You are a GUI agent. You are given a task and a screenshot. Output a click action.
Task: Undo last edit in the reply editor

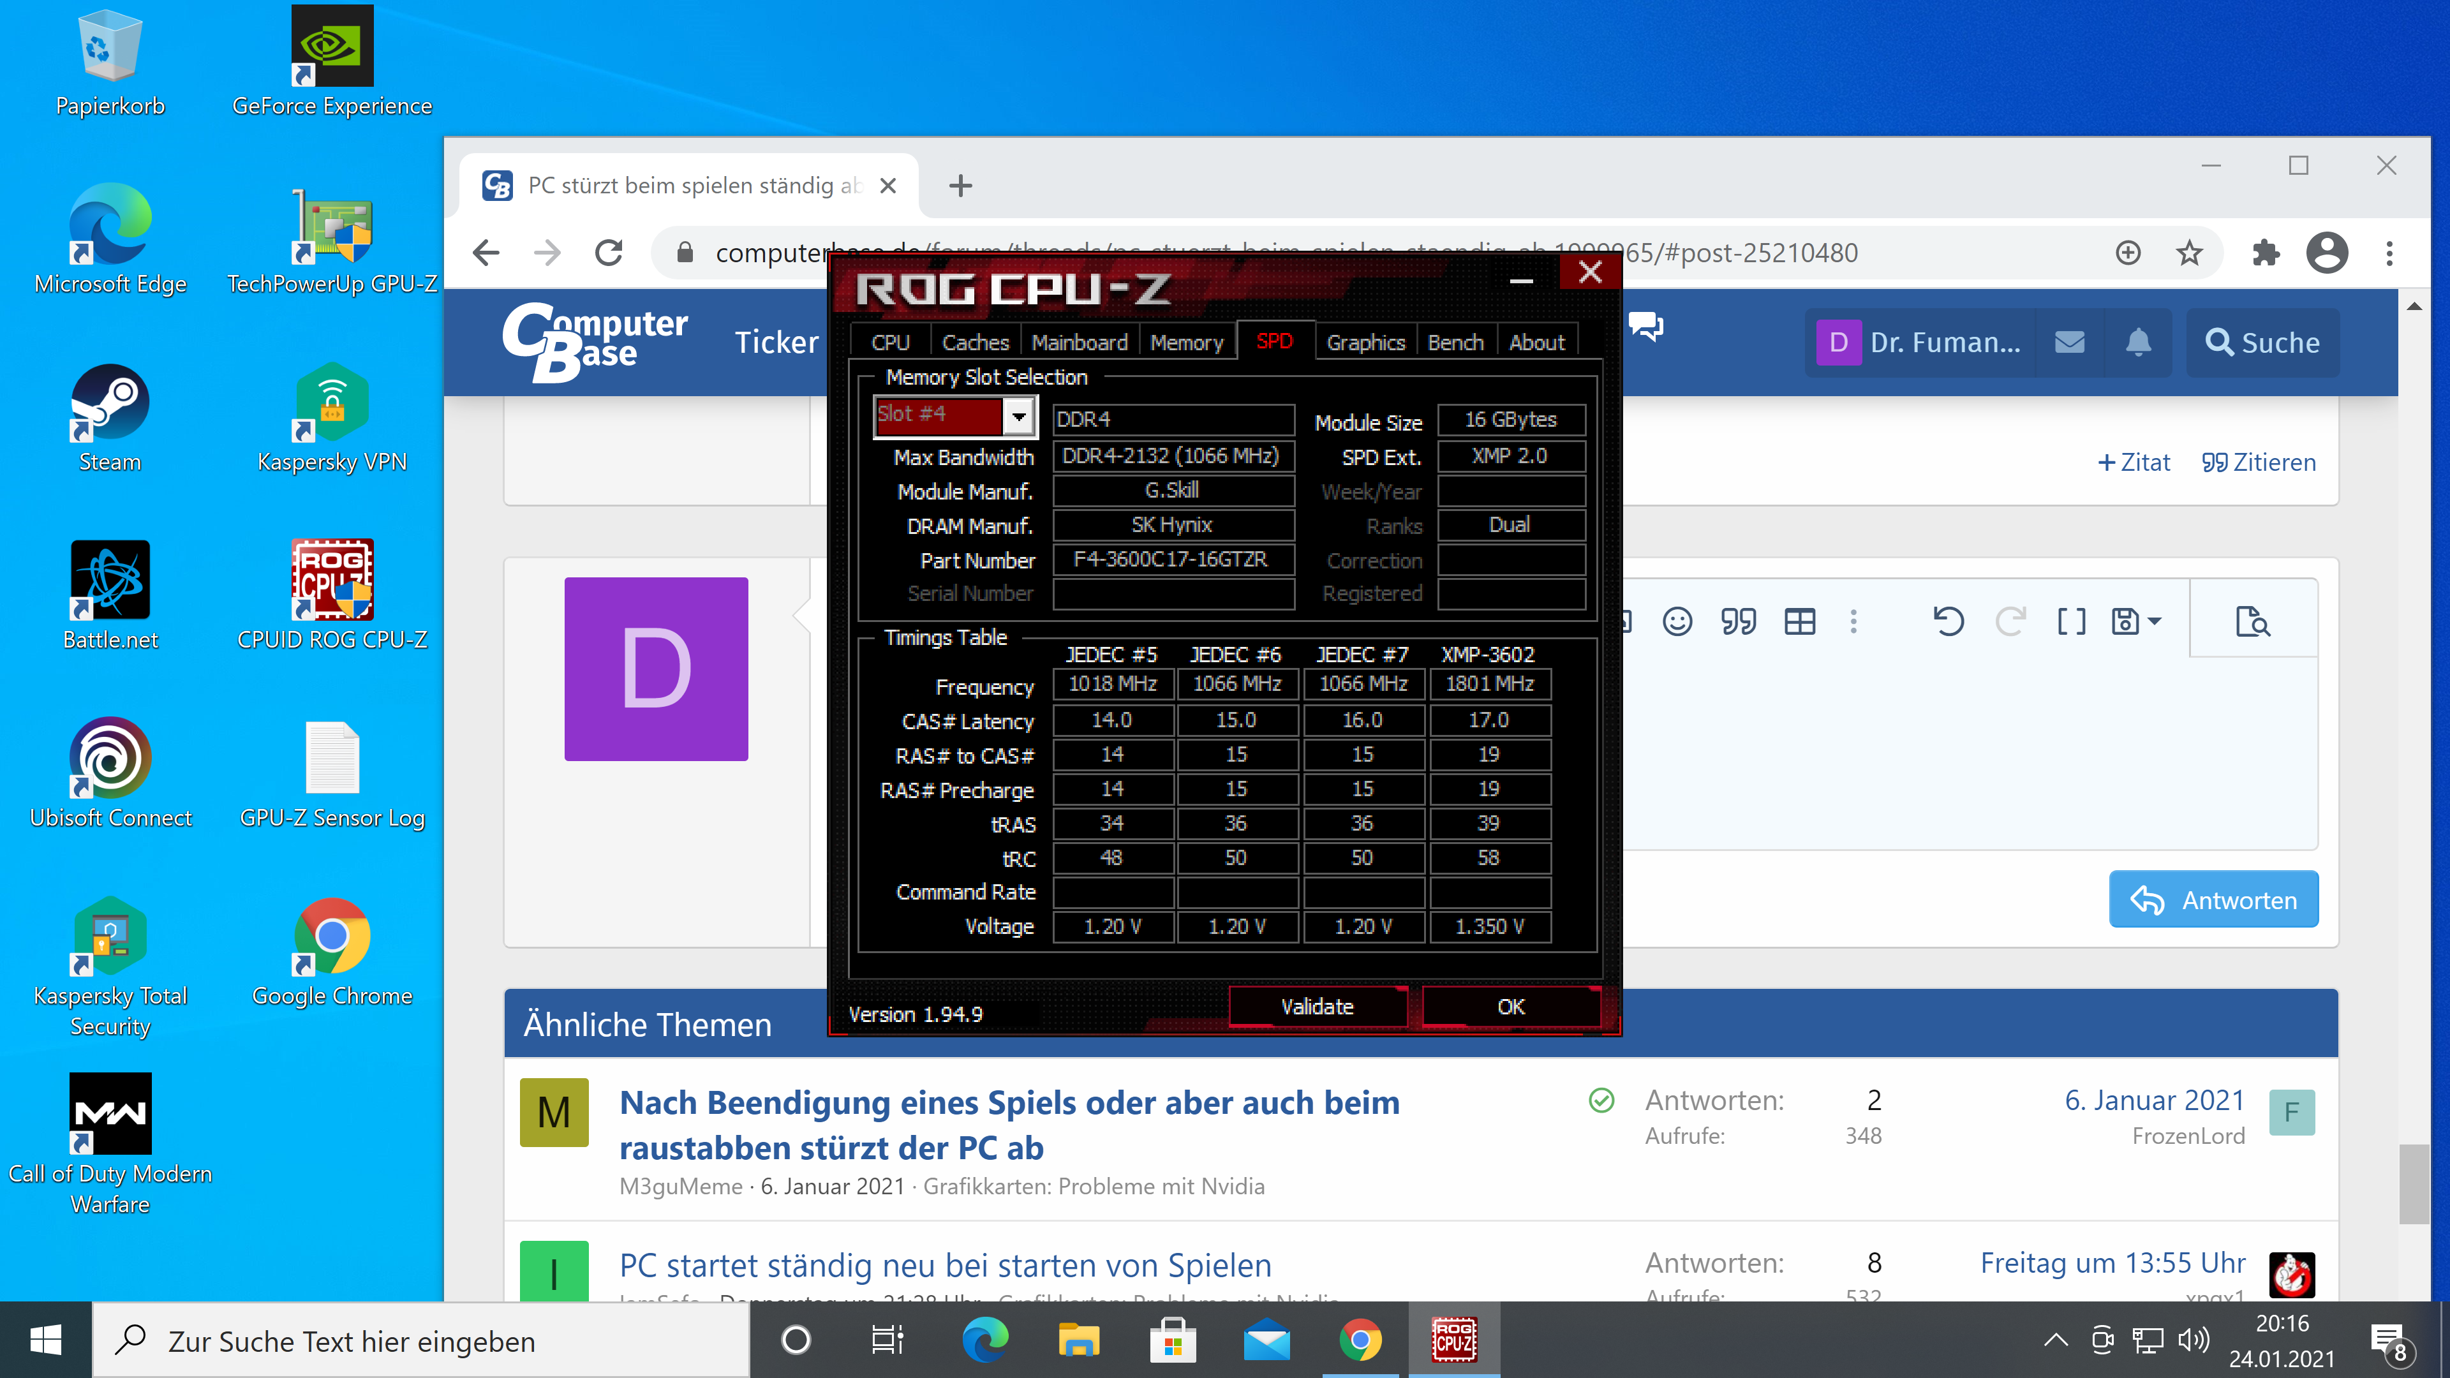(1948, 622)
